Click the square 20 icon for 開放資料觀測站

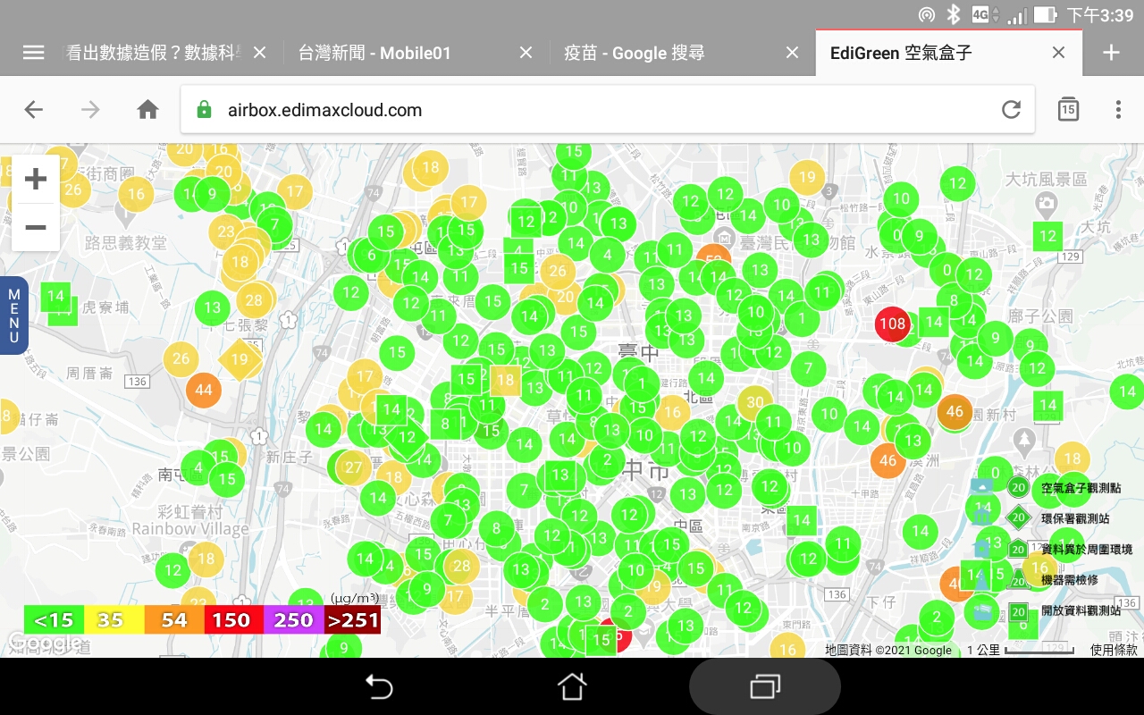1018,611
